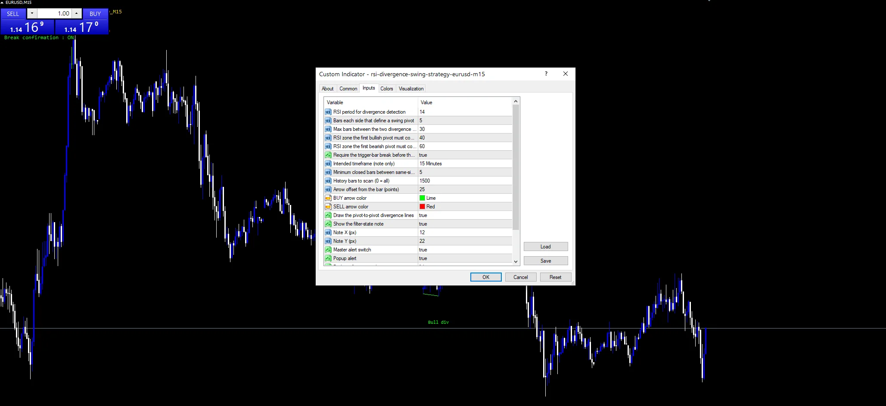Click the EURUSD,M15 chart title arrow
The width and height of the screenshot is (886, 406).
(x=2, y=3)
